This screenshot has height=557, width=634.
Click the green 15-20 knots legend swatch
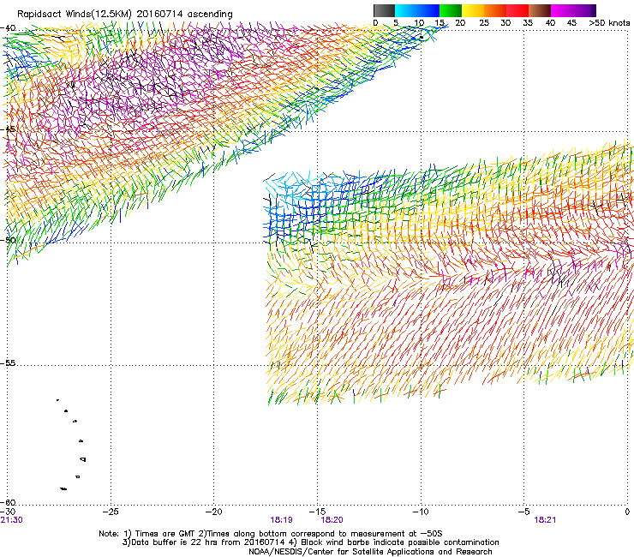point(451,10)
